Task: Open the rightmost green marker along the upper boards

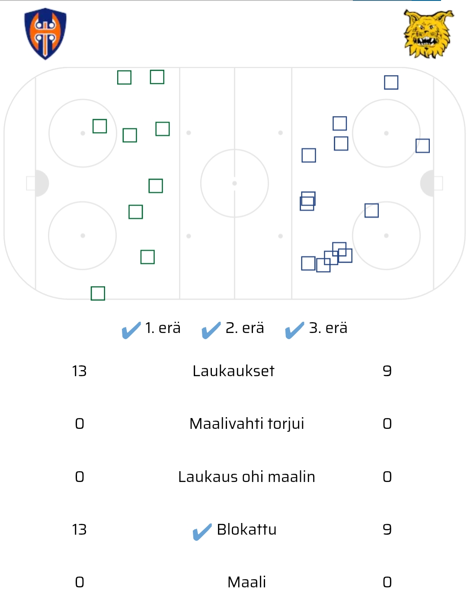Action: [x=157, y=77]
